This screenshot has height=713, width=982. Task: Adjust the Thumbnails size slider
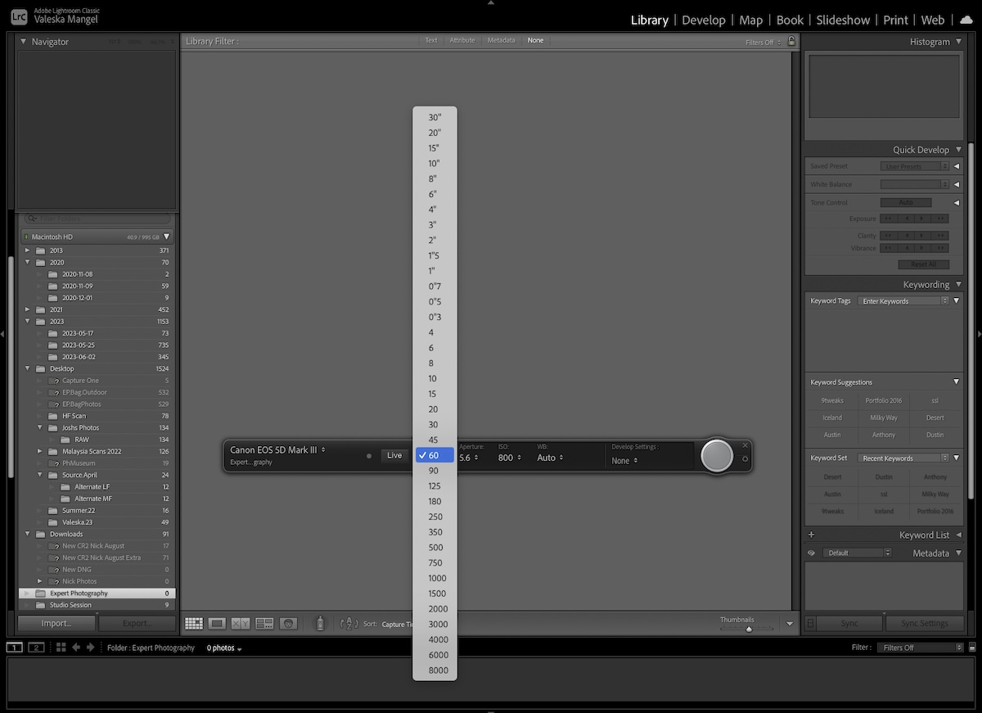pos(750,630)
